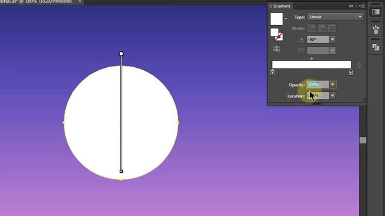Screen dimensions: 385x216
Task: Select the Fill box in Gradient panel
Action: (274, 32)
